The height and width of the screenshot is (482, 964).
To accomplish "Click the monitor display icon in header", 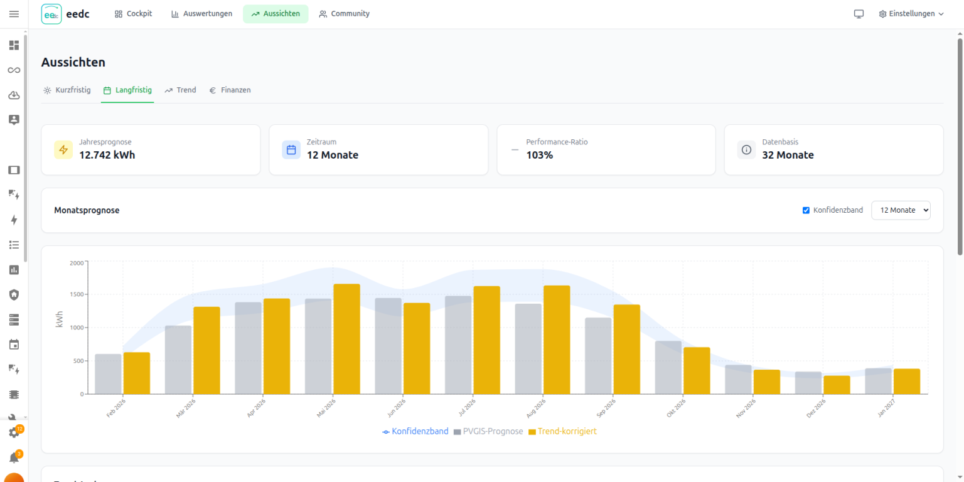I will (859, 14).
